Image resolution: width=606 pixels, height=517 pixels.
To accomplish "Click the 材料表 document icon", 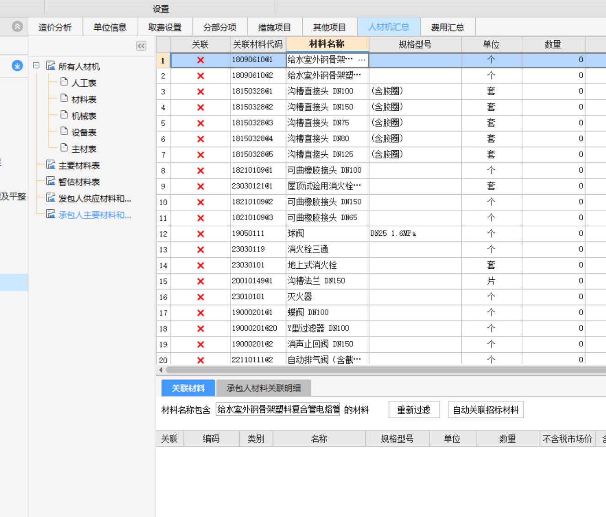I will tap(64, 98).
